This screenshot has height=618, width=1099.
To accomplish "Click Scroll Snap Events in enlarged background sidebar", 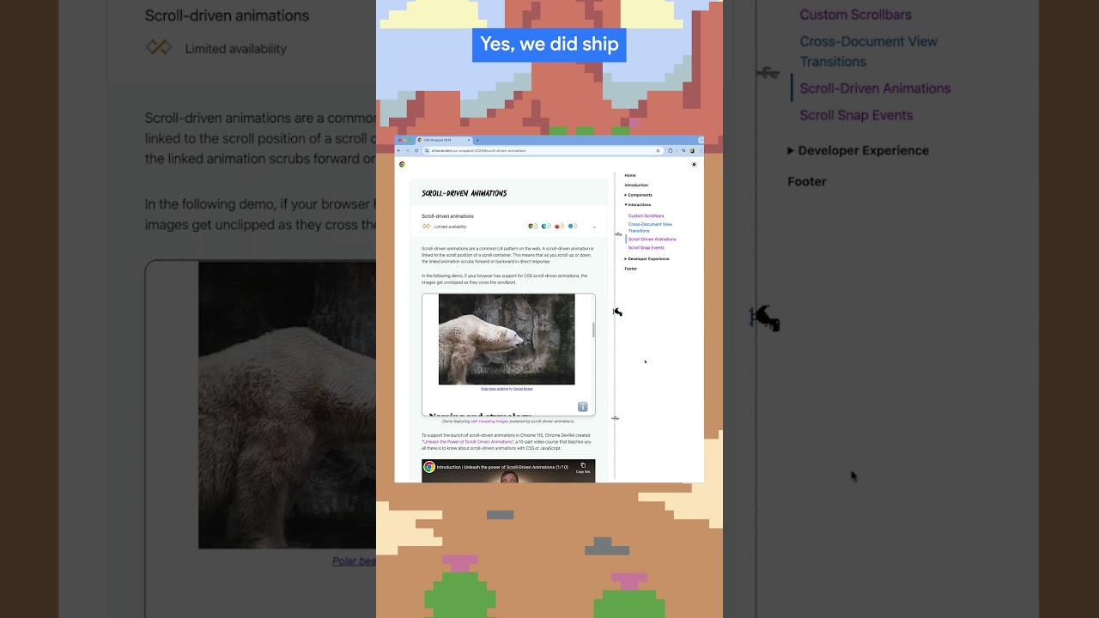I will 856,115.
